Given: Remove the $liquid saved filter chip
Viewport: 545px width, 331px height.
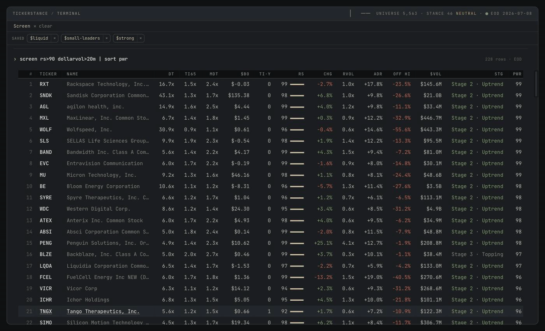Looking at the screenshot, I should 54,38.
